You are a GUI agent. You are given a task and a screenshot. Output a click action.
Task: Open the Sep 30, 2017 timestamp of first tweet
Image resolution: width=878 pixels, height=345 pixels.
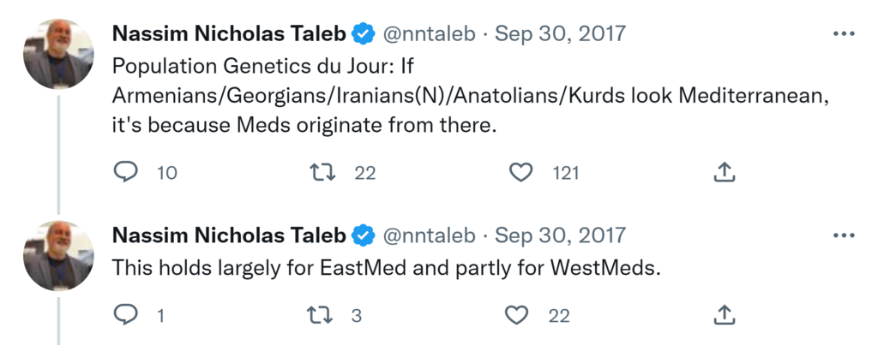point(561,34)
